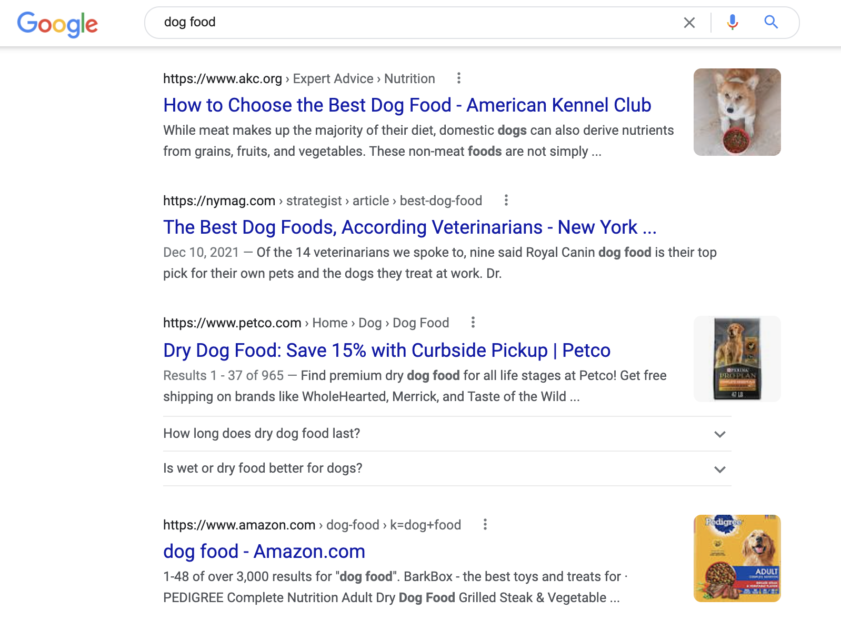The width and height of the screenshot is (841, 640).
Task: Open three-dot menu for petco.com result
Action: tap(473, 323)
